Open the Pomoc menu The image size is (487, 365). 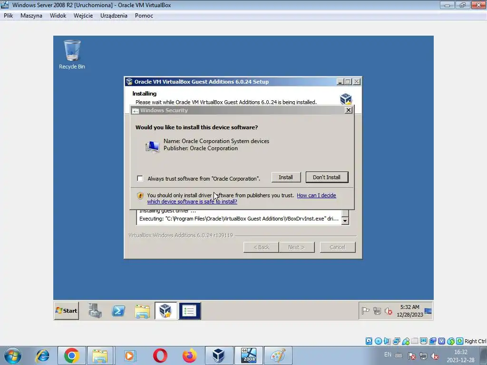pos(144,16)
